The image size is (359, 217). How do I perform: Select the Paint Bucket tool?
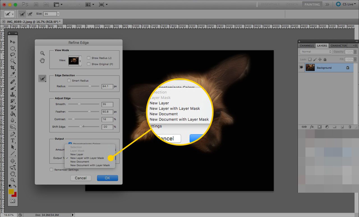click(13, 114)
